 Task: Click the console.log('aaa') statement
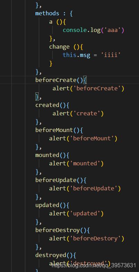(x=94, y=30)
